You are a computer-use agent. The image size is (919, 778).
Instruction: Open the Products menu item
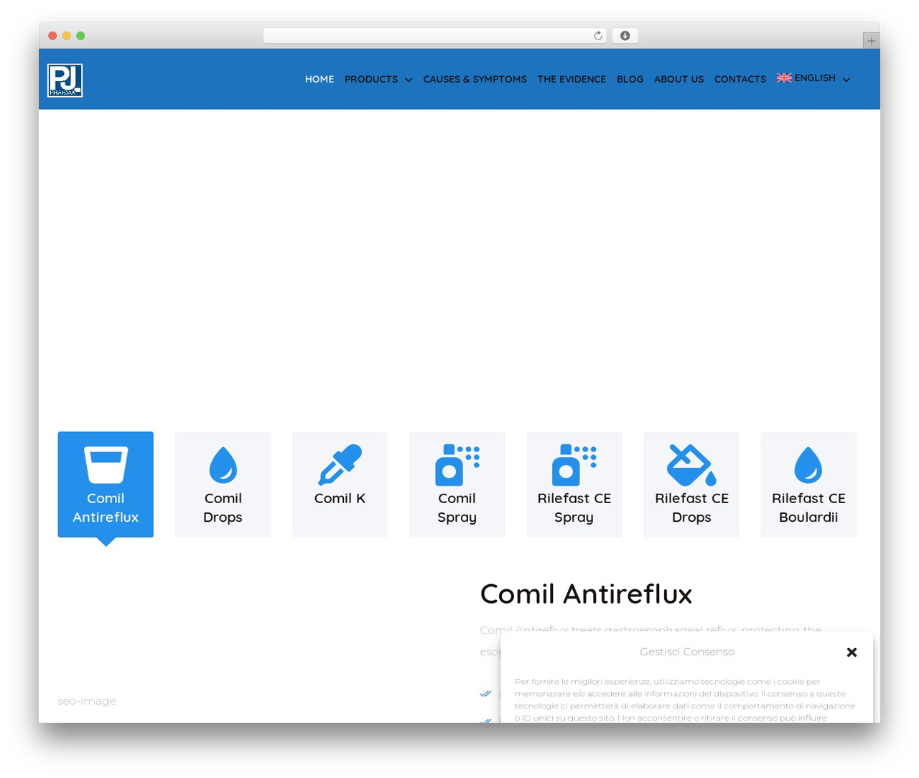click(371, 79)
